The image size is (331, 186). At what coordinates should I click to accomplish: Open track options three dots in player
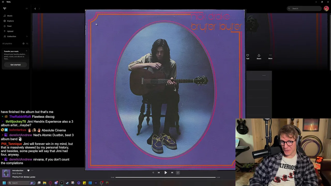point(32,171)
